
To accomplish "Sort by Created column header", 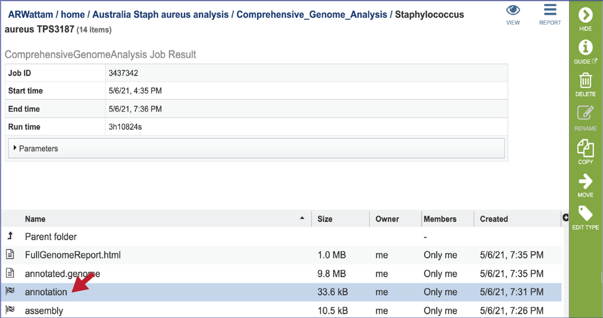I will [494, 219].
